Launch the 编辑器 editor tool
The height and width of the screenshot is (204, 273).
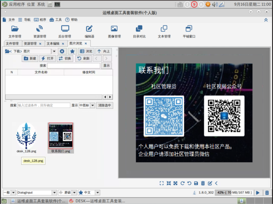pos(89,32)
